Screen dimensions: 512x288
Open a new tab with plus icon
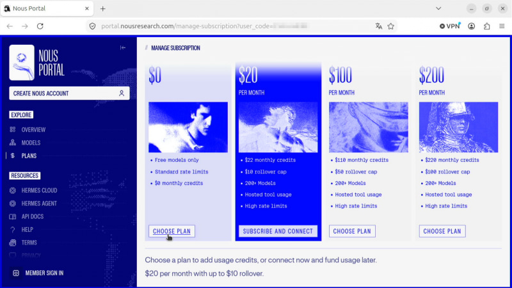tap(103, 9)
